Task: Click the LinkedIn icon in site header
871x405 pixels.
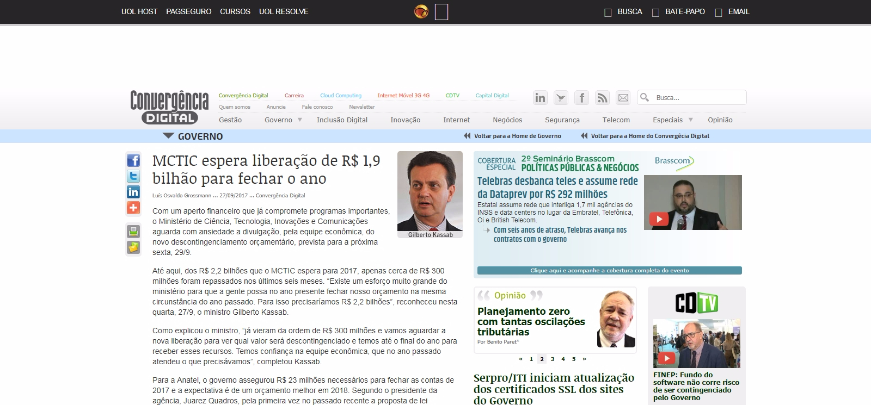Action: (540, 98)
